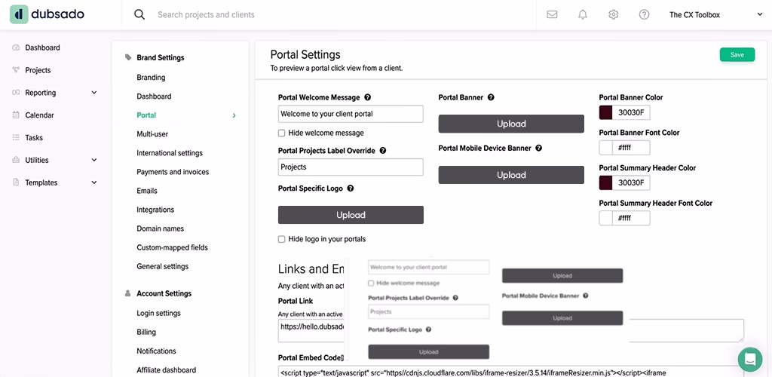The height and width of the screenshot is (377, 772).
Task: Expand the Reporting sidebar menu
Action: [94, 93]
